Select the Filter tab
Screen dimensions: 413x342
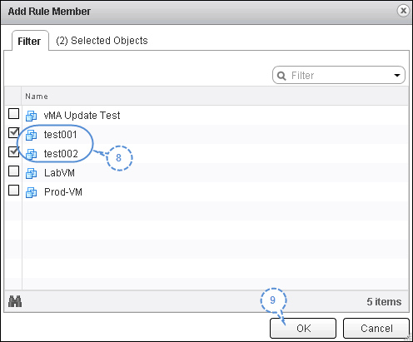pos(29,41)
